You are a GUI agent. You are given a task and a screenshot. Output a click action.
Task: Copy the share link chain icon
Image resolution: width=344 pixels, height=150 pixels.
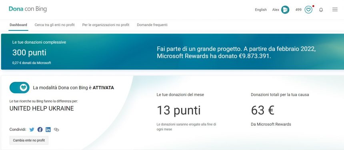pos(56,130)
